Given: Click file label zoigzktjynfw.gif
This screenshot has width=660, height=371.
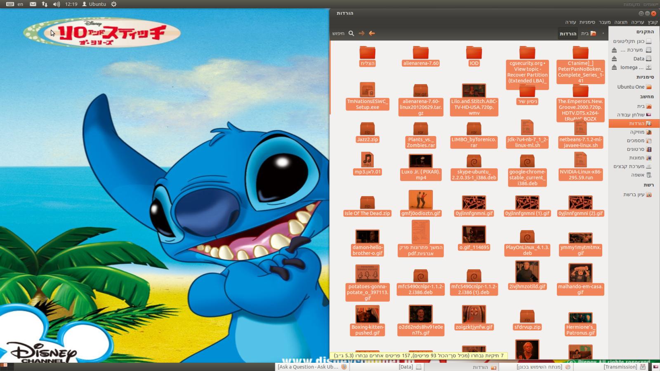Looking at the screenshot, I should (474, 327).
